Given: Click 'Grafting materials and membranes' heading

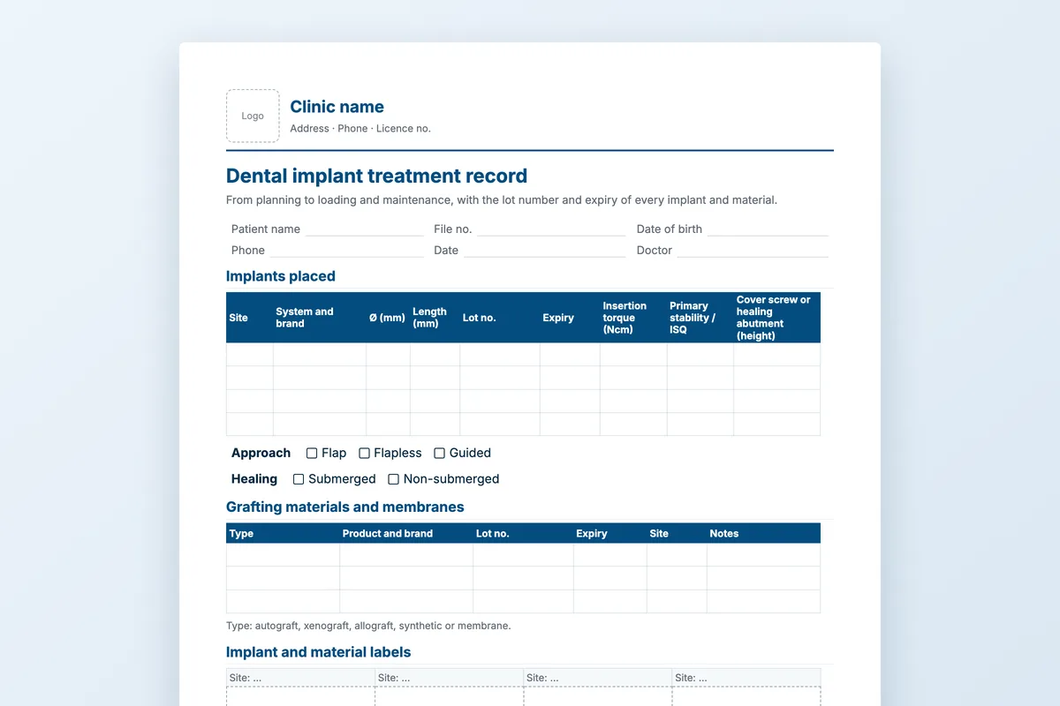Looking at the screenshot, I should 345,507.
